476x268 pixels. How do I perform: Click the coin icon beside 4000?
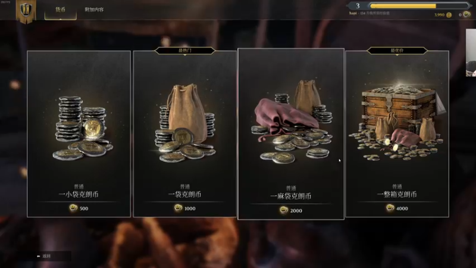tap(390, 208)
